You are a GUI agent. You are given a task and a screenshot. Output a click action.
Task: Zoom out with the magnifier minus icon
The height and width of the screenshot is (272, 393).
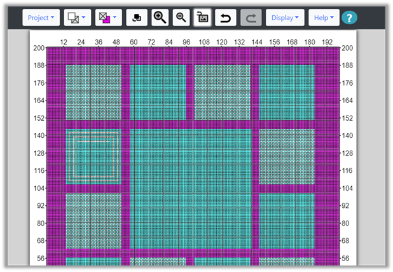(181, 18)
